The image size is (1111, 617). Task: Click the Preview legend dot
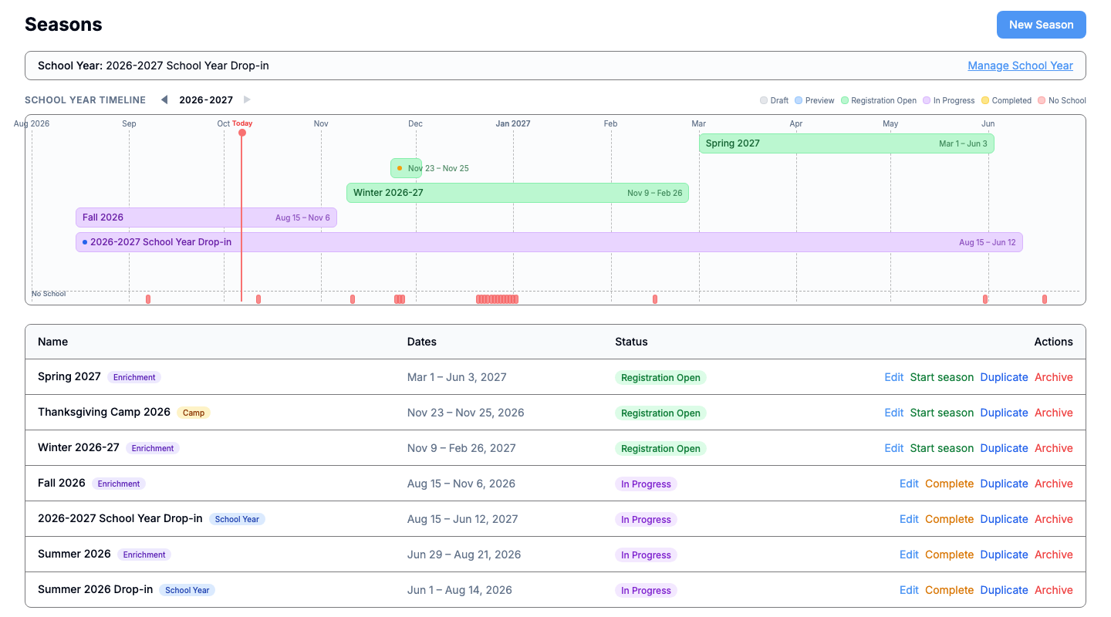click(x=799, y=100)
